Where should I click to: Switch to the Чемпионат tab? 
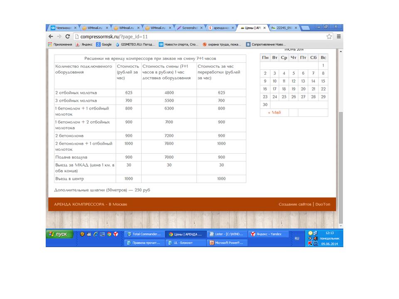point(63,28)
